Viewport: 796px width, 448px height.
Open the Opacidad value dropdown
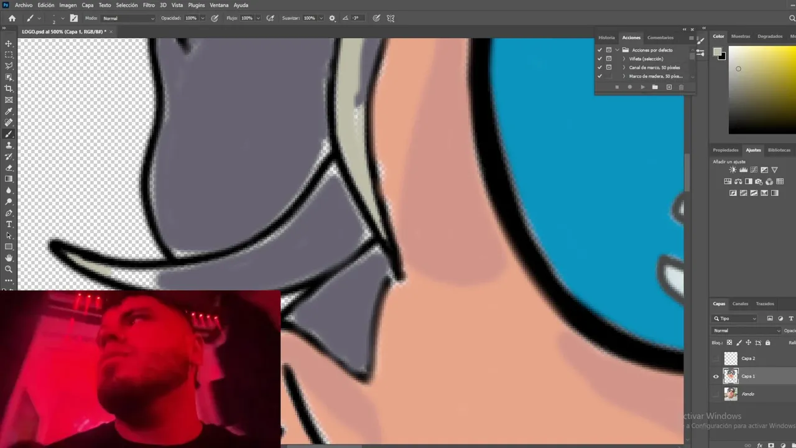click(202, 18)
